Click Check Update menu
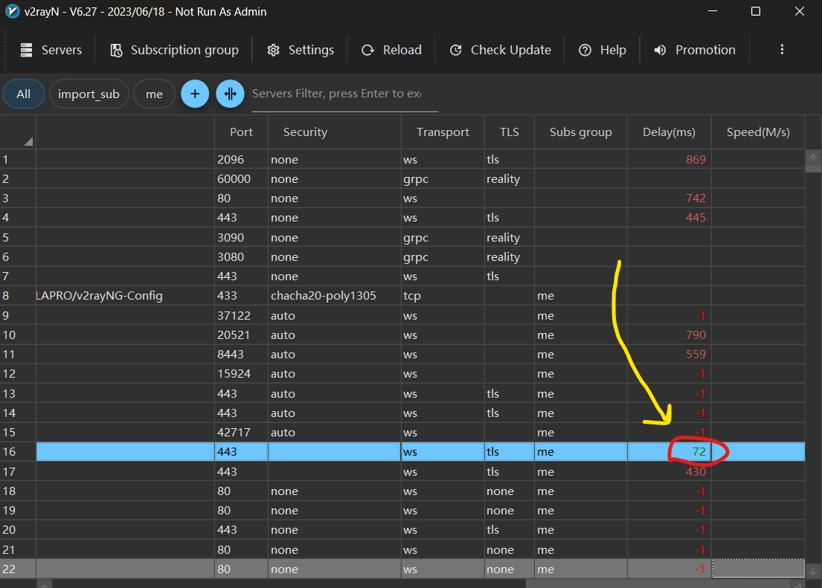The image size is (822, 588). (500, 50)
